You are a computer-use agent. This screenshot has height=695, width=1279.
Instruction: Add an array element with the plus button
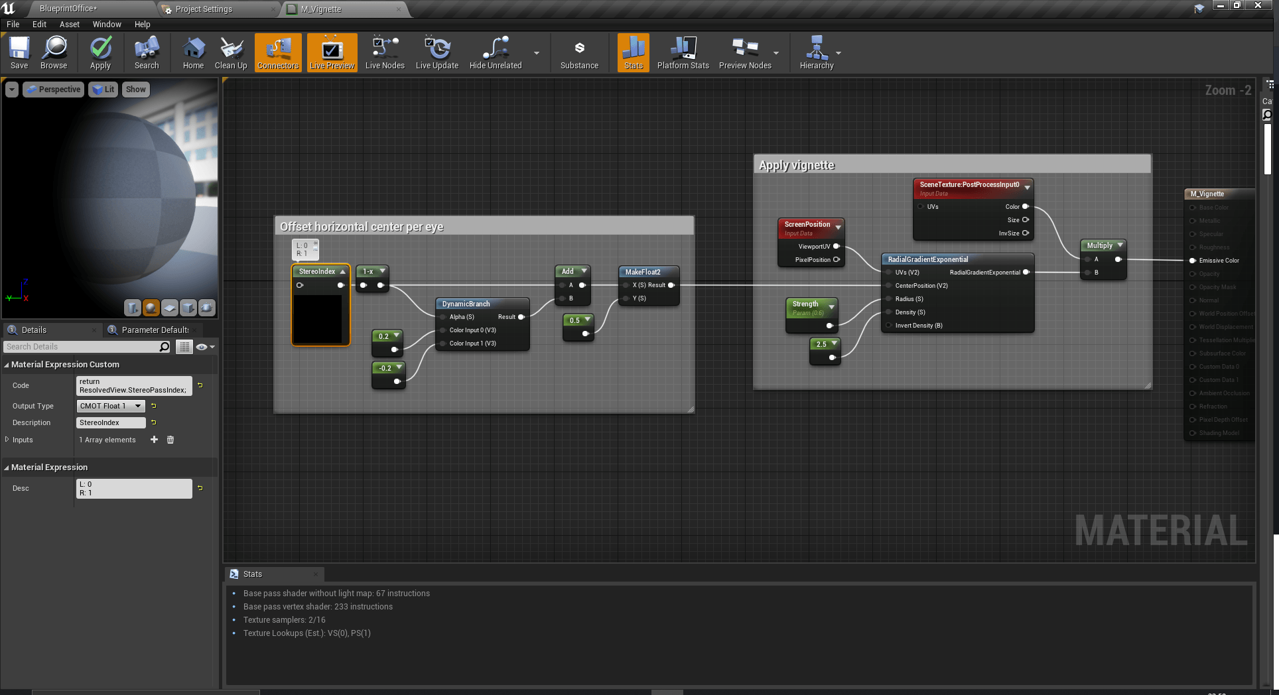(154, 440)
